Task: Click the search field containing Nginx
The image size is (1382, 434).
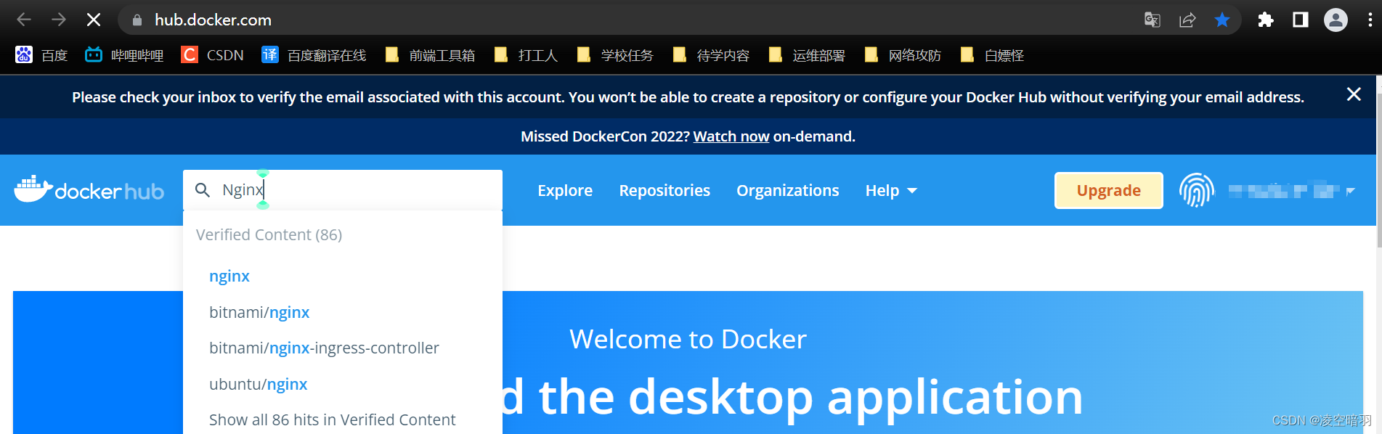Action: tap(343, 190)
